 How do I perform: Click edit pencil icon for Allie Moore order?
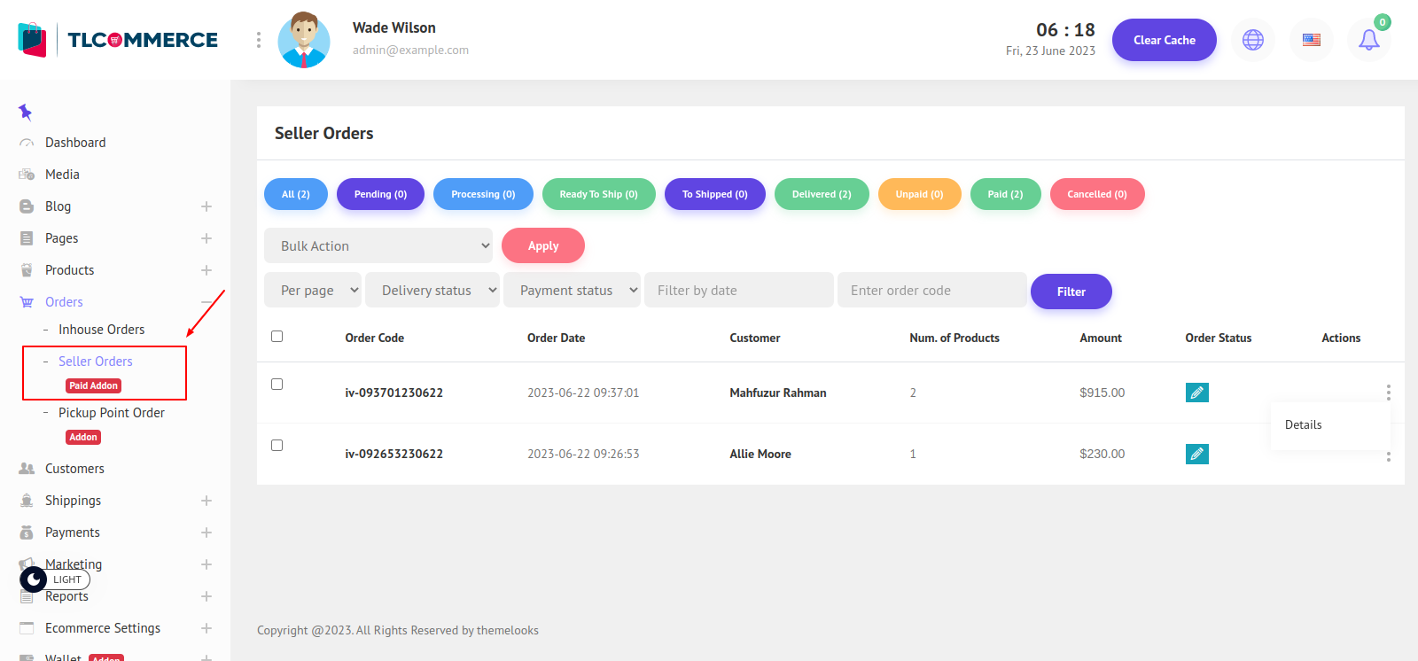coord(1196,454)
